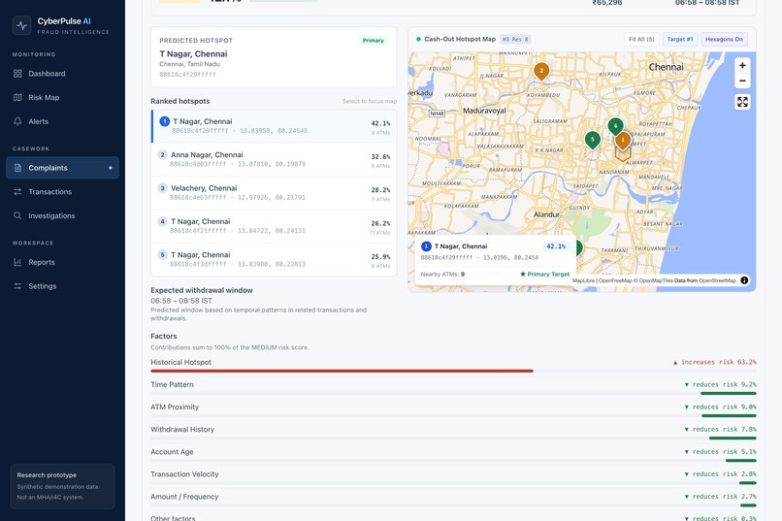The width and height of the screenshot is (782, 521).
Task: Open Dashboard page
Action: tap(62, 74)
